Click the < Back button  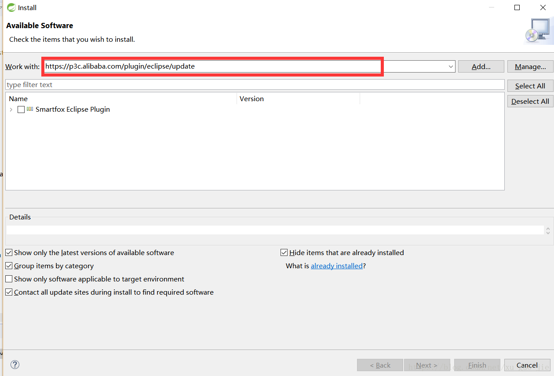(x=380, y=365)
